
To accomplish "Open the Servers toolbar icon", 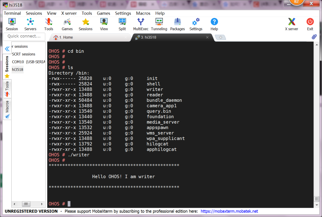I will 30,24.
